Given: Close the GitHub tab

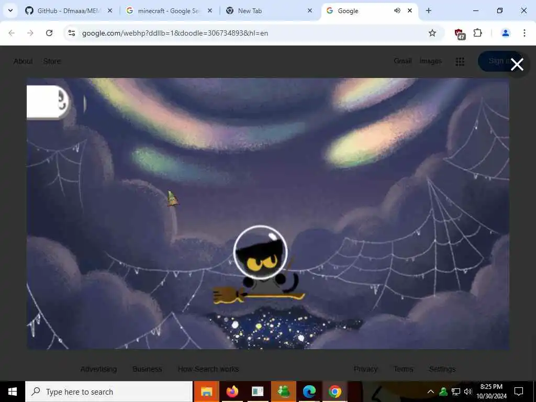Looking at the screenshot, I should (110, 10).
